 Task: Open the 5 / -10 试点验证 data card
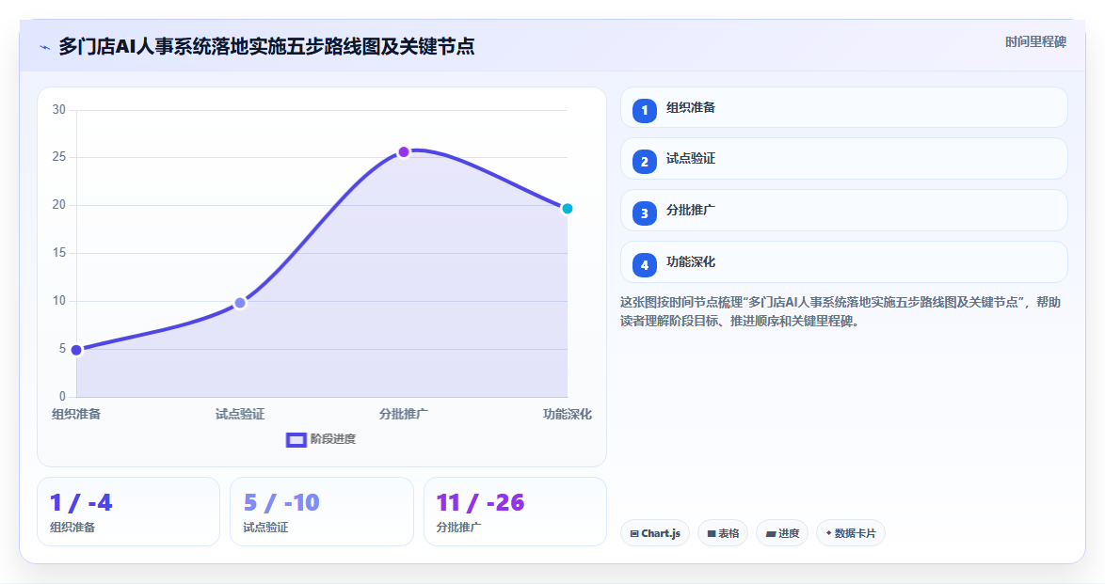pos(321,512)
